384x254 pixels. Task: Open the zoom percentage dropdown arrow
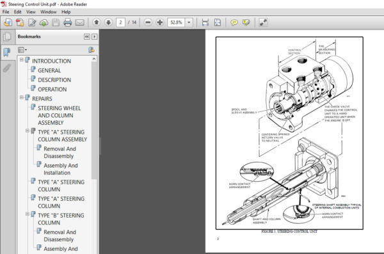click(189, 22)
